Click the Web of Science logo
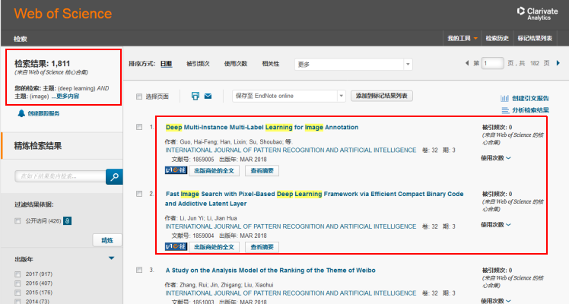The height and width of the screenshot is (304, 569). pyautogui.click(x=63, y=14)
